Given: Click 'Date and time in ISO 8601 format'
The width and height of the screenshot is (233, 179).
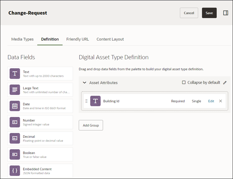Looking at the screenshot, I should (x=44, y=108).
